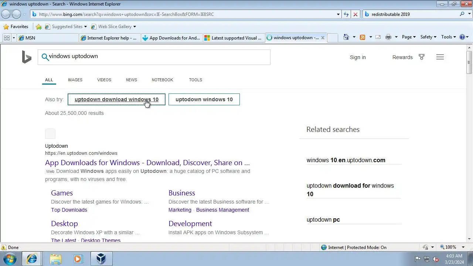Print the page with the printer icon

(388, 37)
